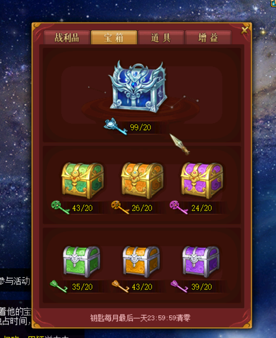This screenshot has height=338, width=276.
Task: Click the green key beside 43/20
Action: click(x=60, y=207)
